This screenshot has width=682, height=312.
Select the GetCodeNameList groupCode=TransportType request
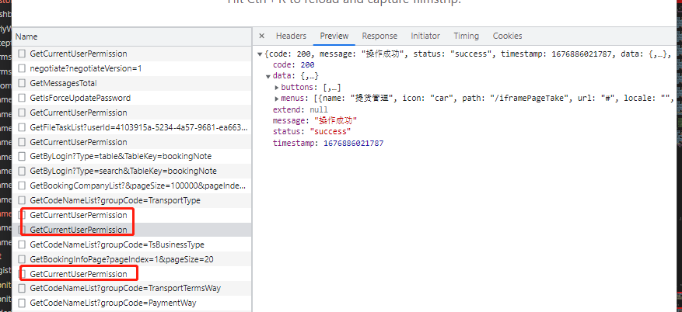pyautogui.click(x=114, y=200)
